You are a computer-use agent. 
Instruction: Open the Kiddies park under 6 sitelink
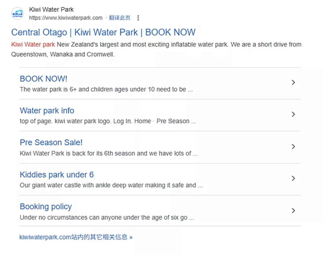click(57, 175)
